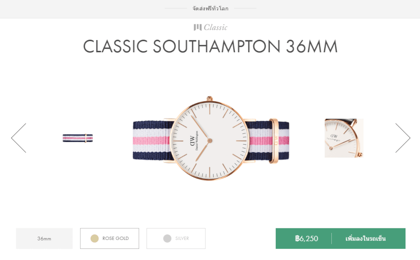Screen dimensions: 420x260
Task: Click the DW logo on the watch dial
Action: click(x=191, y=140)
